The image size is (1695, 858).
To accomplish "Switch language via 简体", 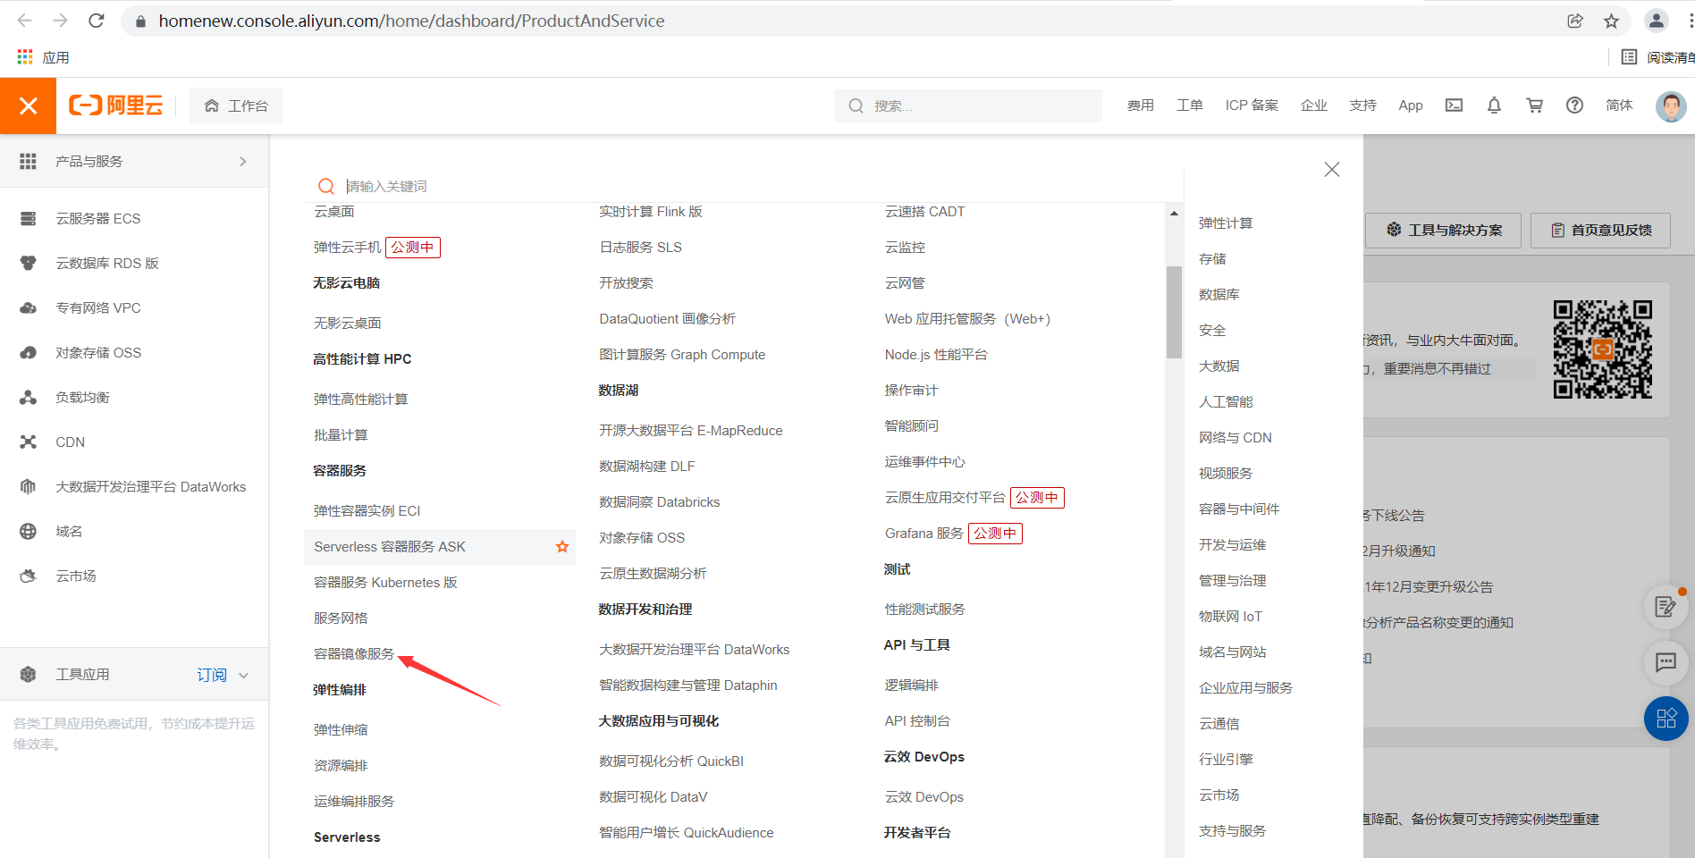I will click(x=1619, y=105).
